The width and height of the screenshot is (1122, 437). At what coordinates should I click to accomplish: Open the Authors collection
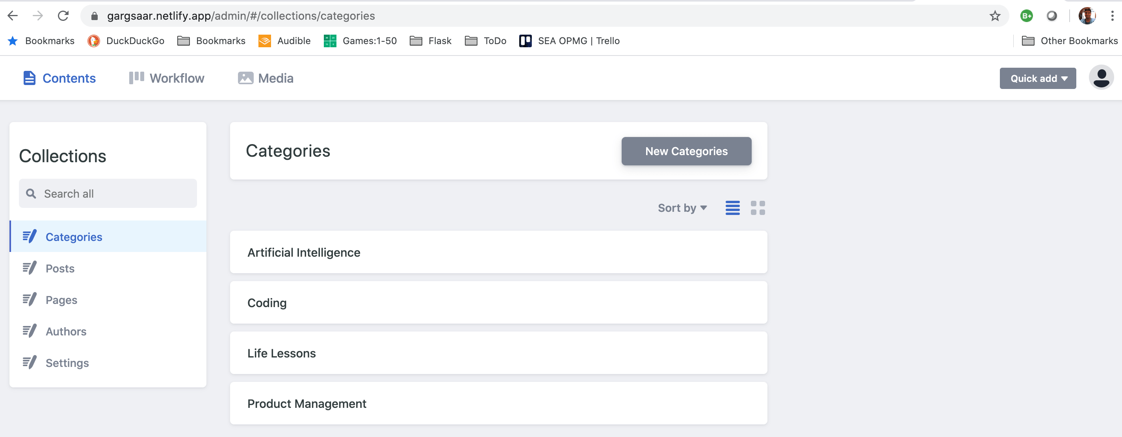66,331
